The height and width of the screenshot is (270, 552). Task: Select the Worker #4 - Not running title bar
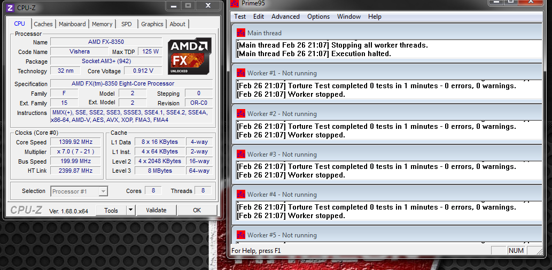point(386,194)
